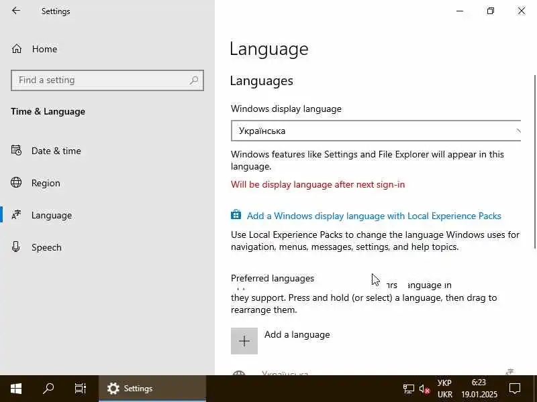Click the Windows display language label
This screenshot has width=537, height=402.
coord(286,109)
